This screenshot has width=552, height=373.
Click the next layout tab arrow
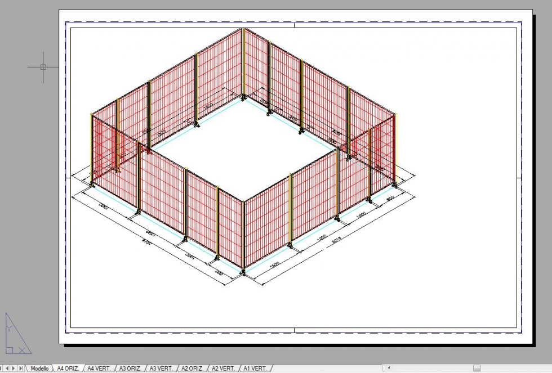(x=14, y=368)
